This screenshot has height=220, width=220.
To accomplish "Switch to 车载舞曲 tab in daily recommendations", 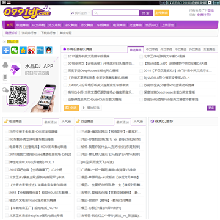I will [210, 50].
